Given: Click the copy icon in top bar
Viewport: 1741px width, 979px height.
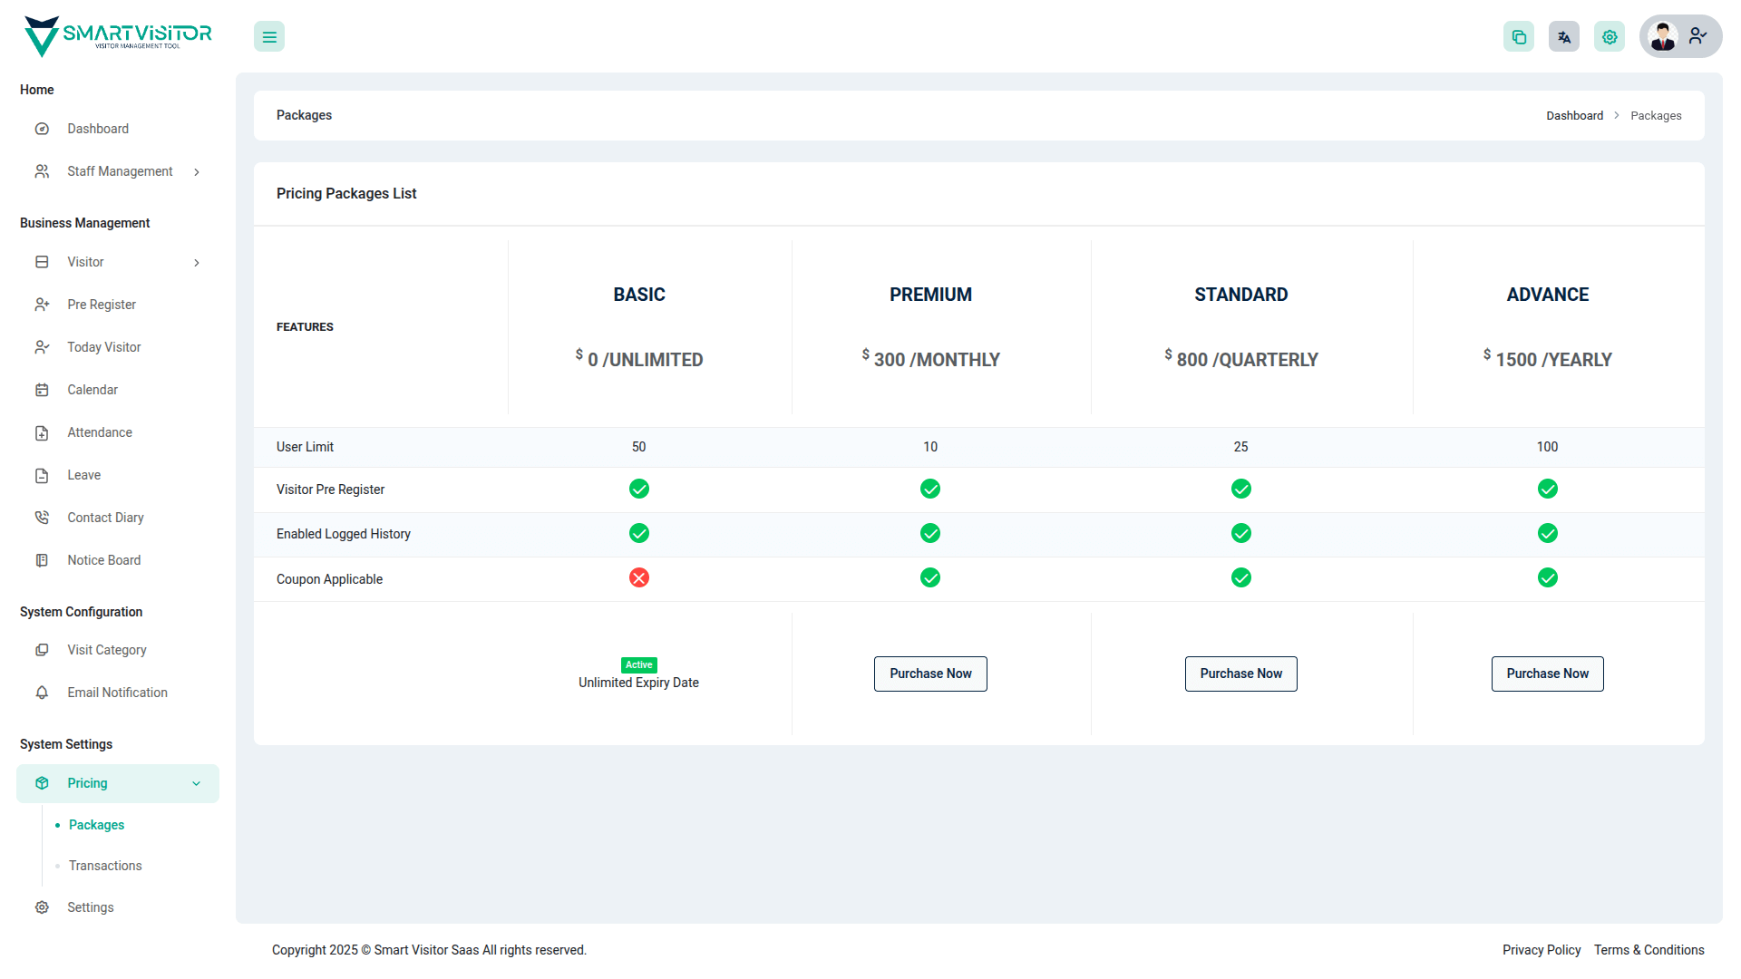Looking at the screenshot, I should pos(1519,37).
